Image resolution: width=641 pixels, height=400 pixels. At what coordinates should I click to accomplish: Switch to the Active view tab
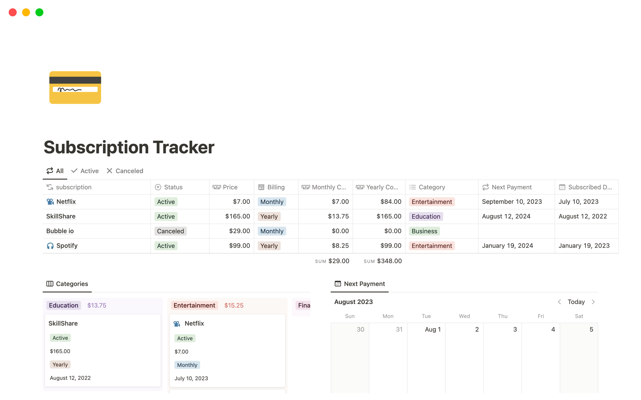point(85,171)
